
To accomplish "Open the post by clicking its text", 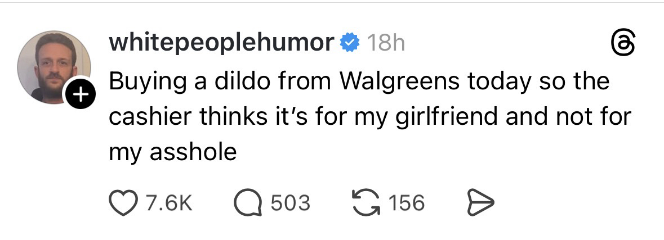I will click(x=370, y=117).
